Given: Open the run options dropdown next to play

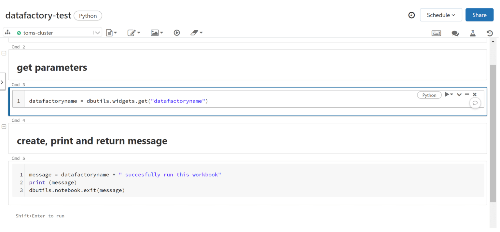Looking at the screenshot, I should pos(452,94).
